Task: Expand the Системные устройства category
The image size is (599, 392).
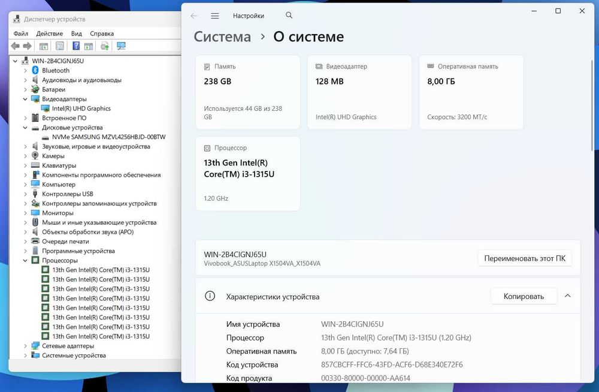Action: click(x=25, y=355)
